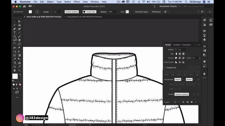The height and width of the screenshot is (126, 225).
Task: Select the Puppet Warp pin tool
Action: (19, 48)
